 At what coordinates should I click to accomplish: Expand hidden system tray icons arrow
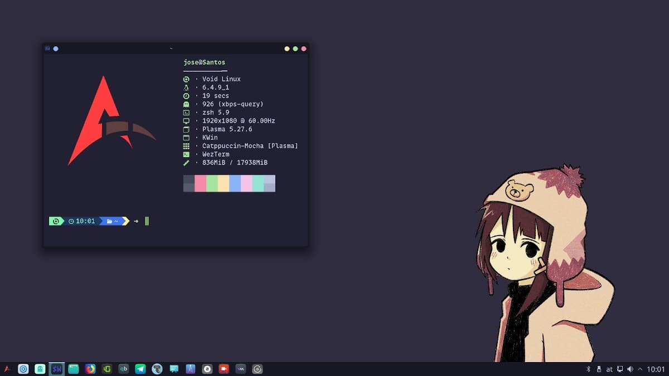point(640,369)
